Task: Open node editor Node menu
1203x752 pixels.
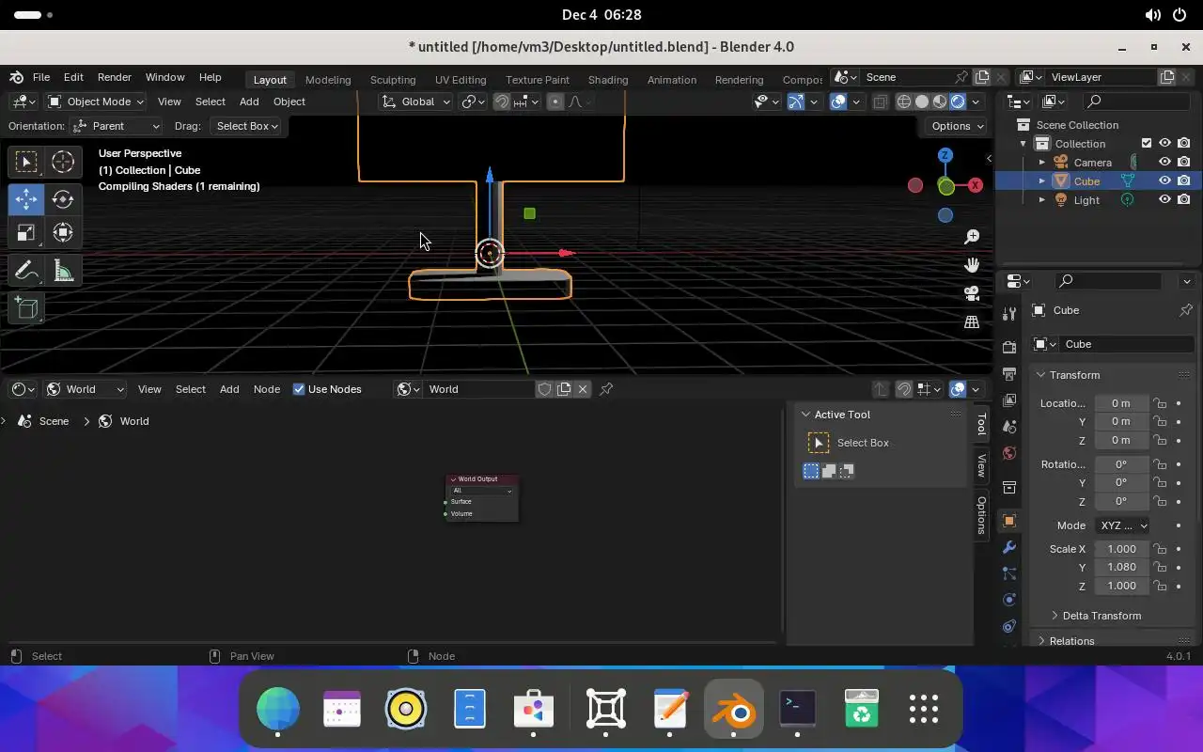Action: click(267, 389)
